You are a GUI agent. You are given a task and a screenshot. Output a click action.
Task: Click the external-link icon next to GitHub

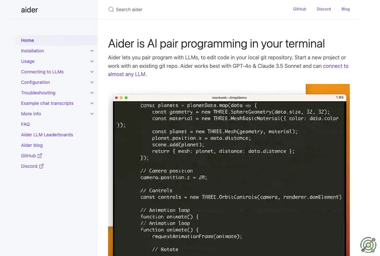(40, 156)
